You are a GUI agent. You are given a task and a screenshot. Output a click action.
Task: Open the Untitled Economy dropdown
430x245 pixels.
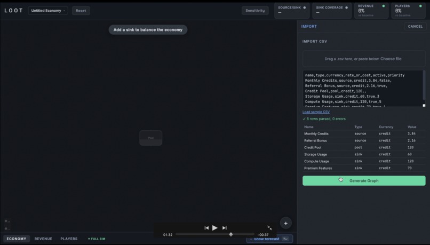pos(48,11)
